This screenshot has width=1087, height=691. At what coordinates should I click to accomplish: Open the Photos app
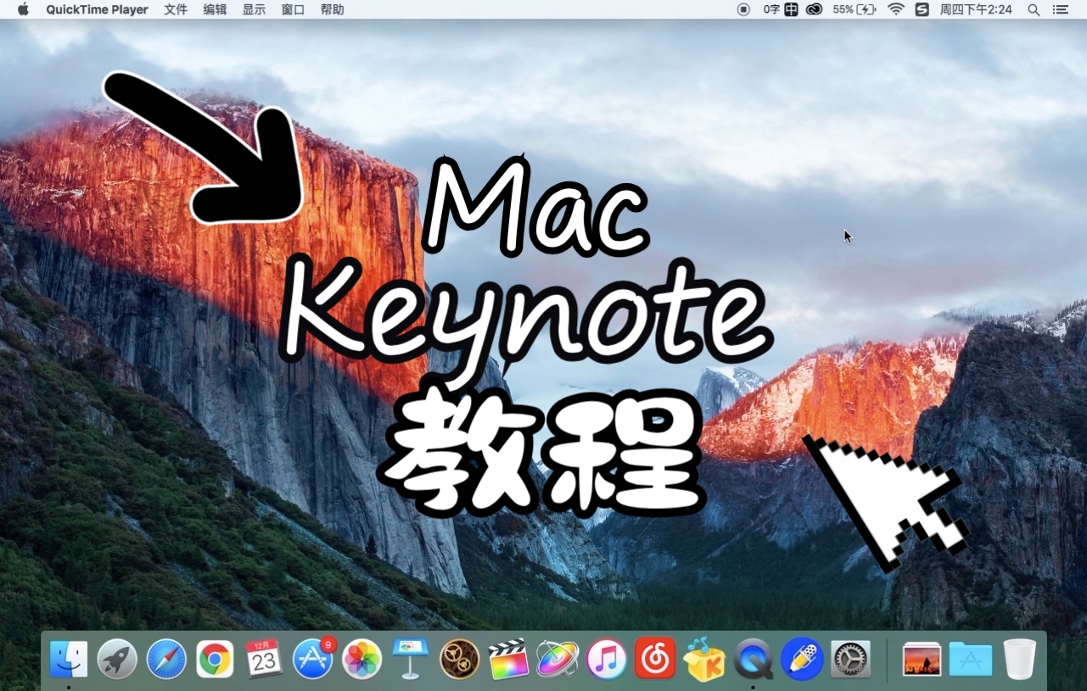pyautogui.click(x=361, y=658)
